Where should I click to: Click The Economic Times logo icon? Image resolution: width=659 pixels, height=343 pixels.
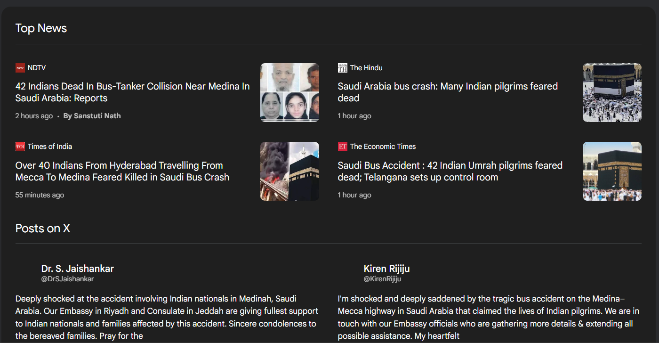(x=342, y=147)
